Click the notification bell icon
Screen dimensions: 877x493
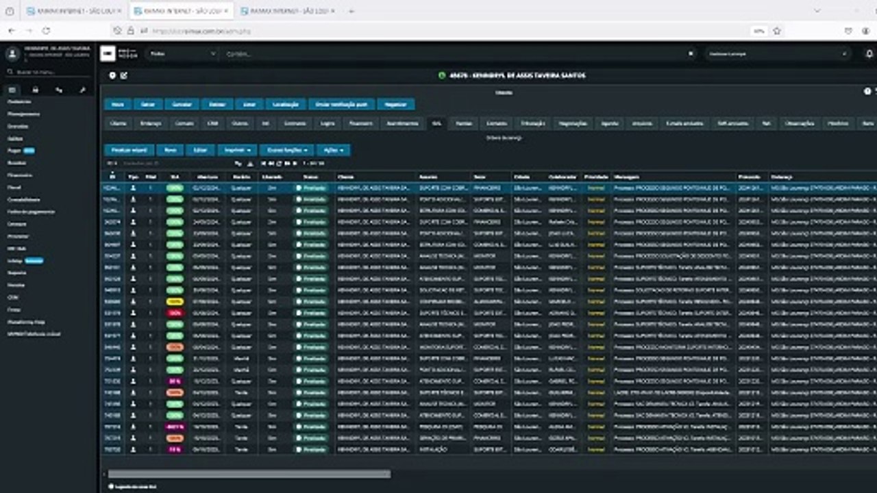[869, 54]
